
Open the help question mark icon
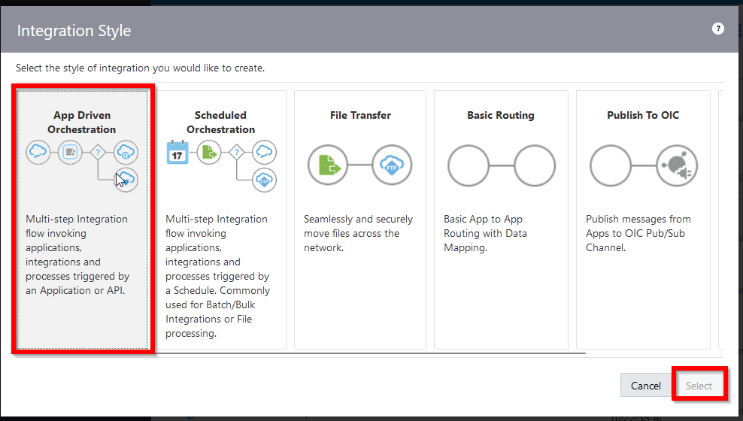718,29
